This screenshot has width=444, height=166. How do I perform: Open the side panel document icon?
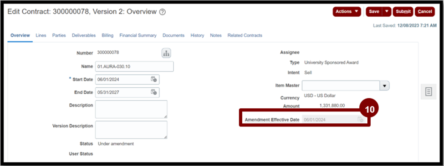[429, 91]
